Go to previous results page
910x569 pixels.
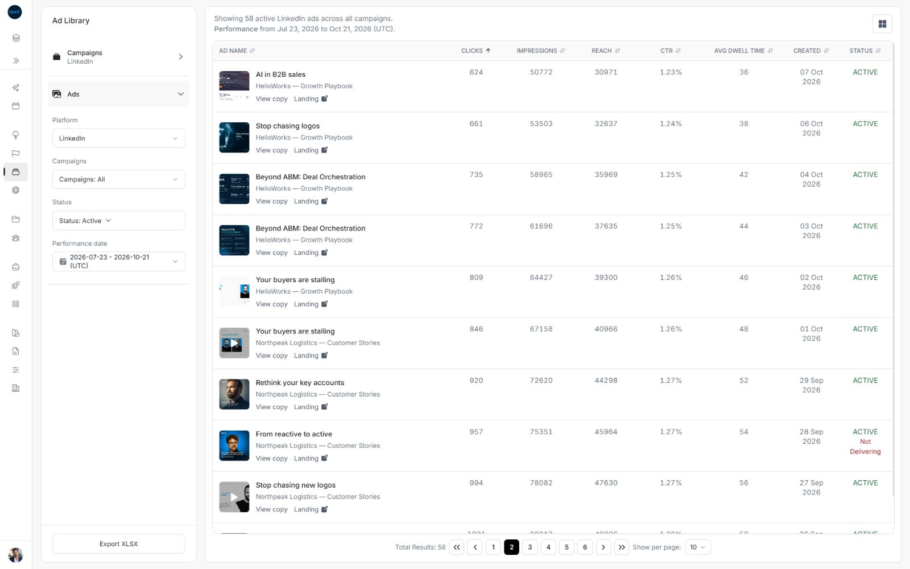point(475,547)
